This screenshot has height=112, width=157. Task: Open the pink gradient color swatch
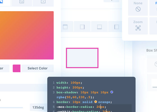tap(17, 68)
